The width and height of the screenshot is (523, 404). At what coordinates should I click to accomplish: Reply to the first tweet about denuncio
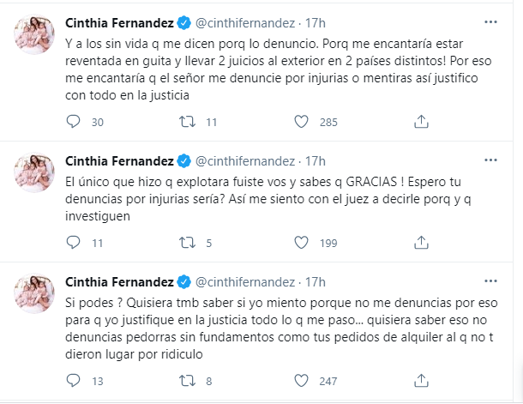coord(72,122)
